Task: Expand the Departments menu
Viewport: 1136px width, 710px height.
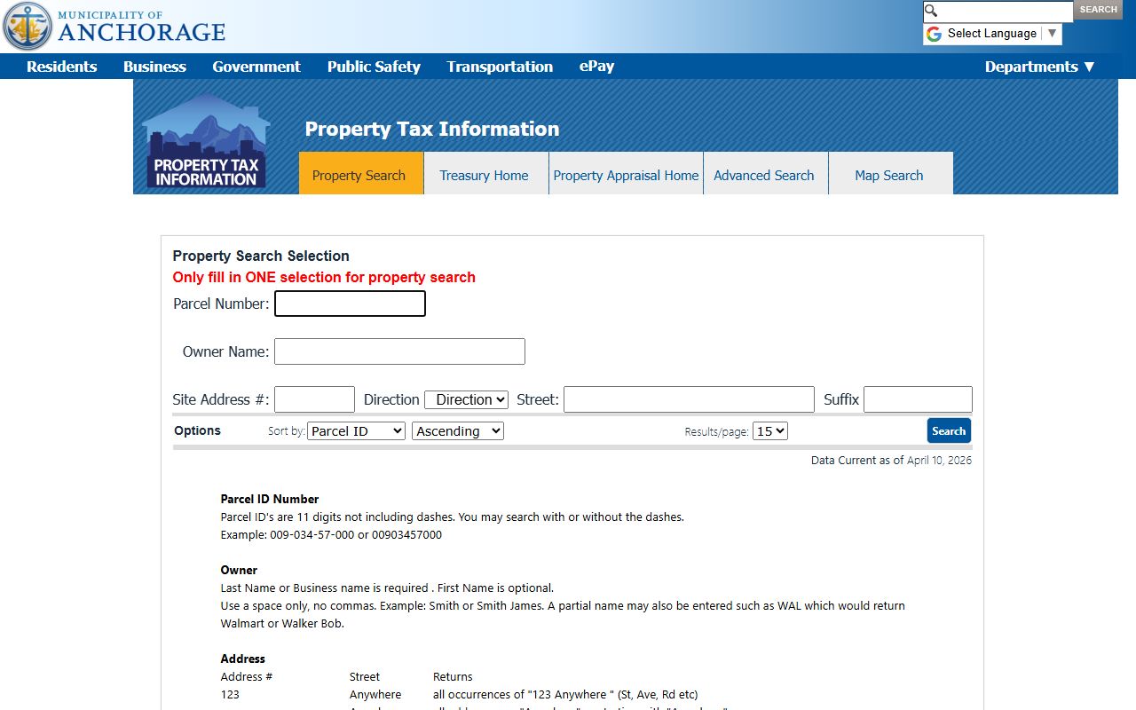Action: tap(1040, 67)
